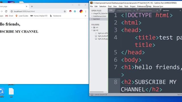The image size is (182, 102).
Task: Select the test.html editor tab
Action: pos(166,10)
